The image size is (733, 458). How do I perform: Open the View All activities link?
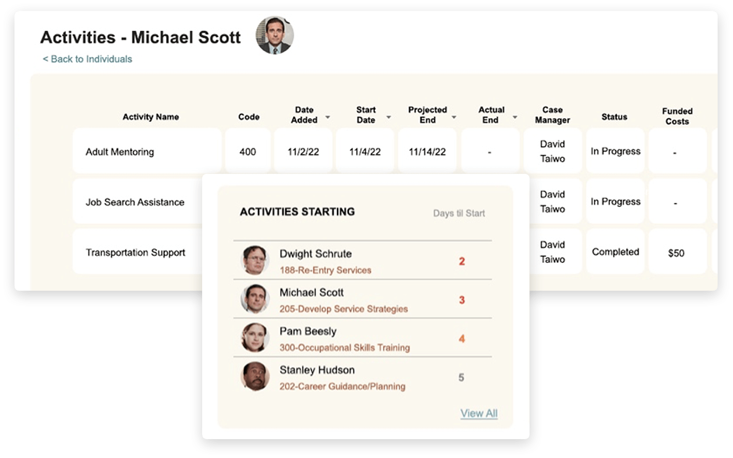(479, 413)
